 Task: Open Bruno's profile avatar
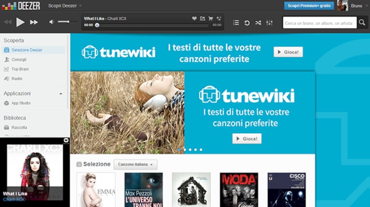[343, 5]
